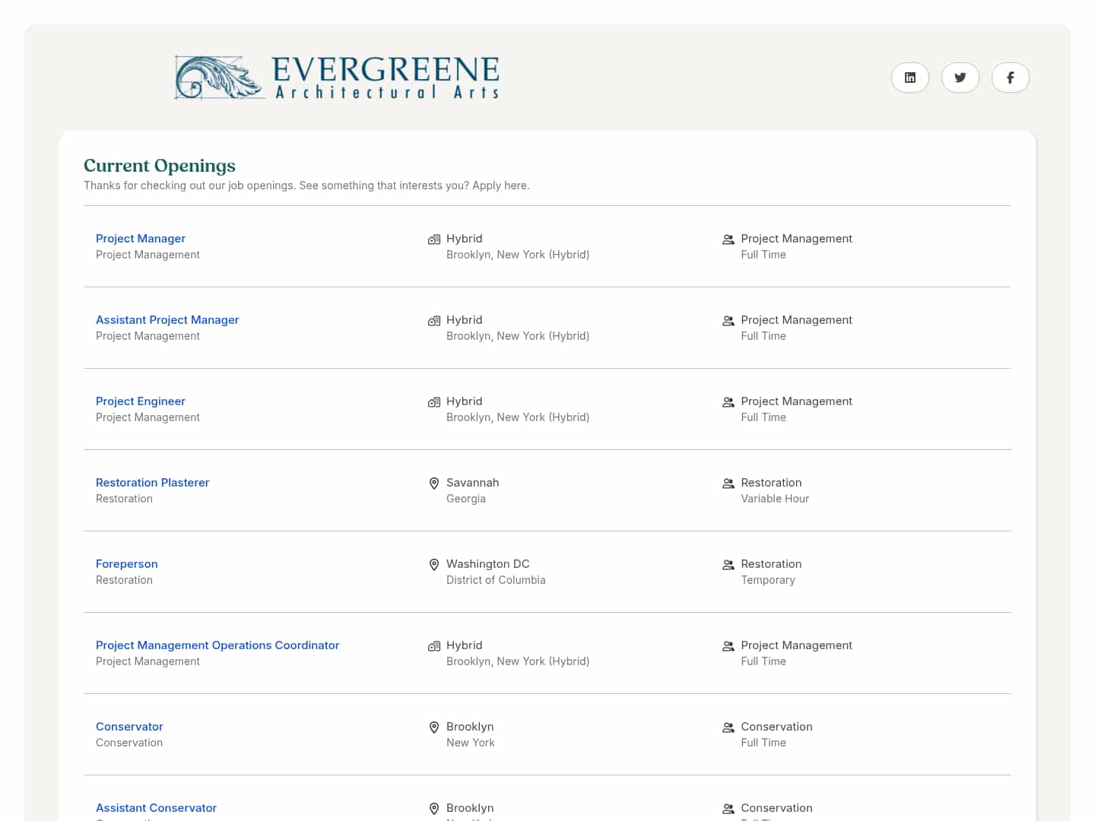
Task: Open the Assistant Project Manager listing
Action: coord(167,319)
